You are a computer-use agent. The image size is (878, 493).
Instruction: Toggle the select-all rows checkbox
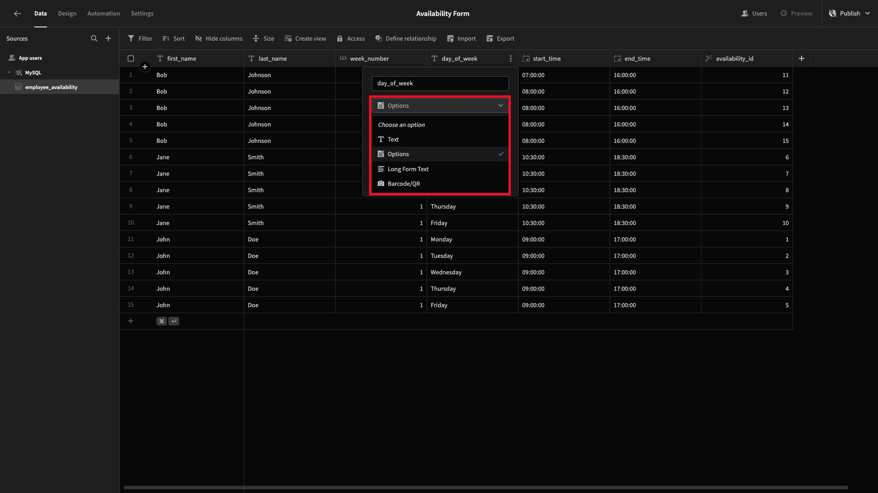click(131, 58)
